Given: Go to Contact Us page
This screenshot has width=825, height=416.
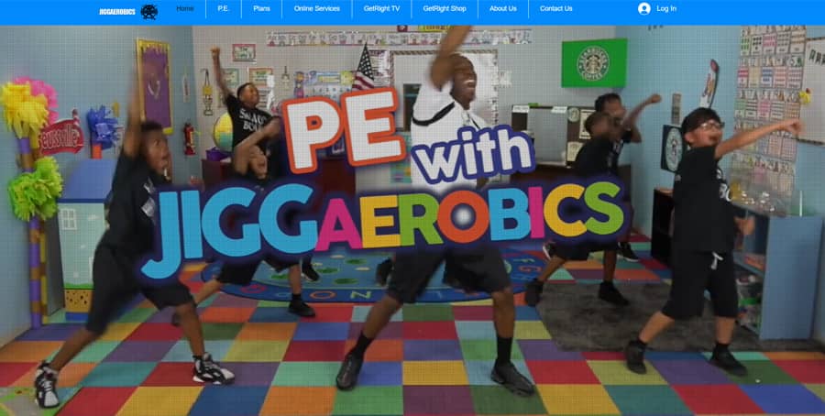Looking at the screenshot, I should click(x=556, y=9).
